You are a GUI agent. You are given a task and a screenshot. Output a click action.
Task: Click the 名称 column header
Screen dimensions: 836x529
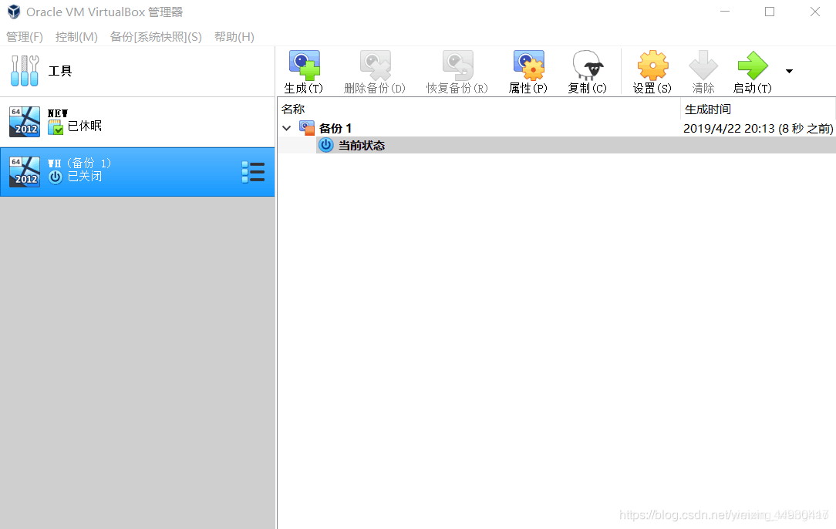pyautogui.click(x=479, y=109)
